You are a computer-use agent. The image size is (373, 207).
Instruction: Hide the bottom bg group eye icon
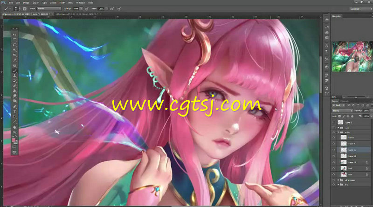(333, 185)
